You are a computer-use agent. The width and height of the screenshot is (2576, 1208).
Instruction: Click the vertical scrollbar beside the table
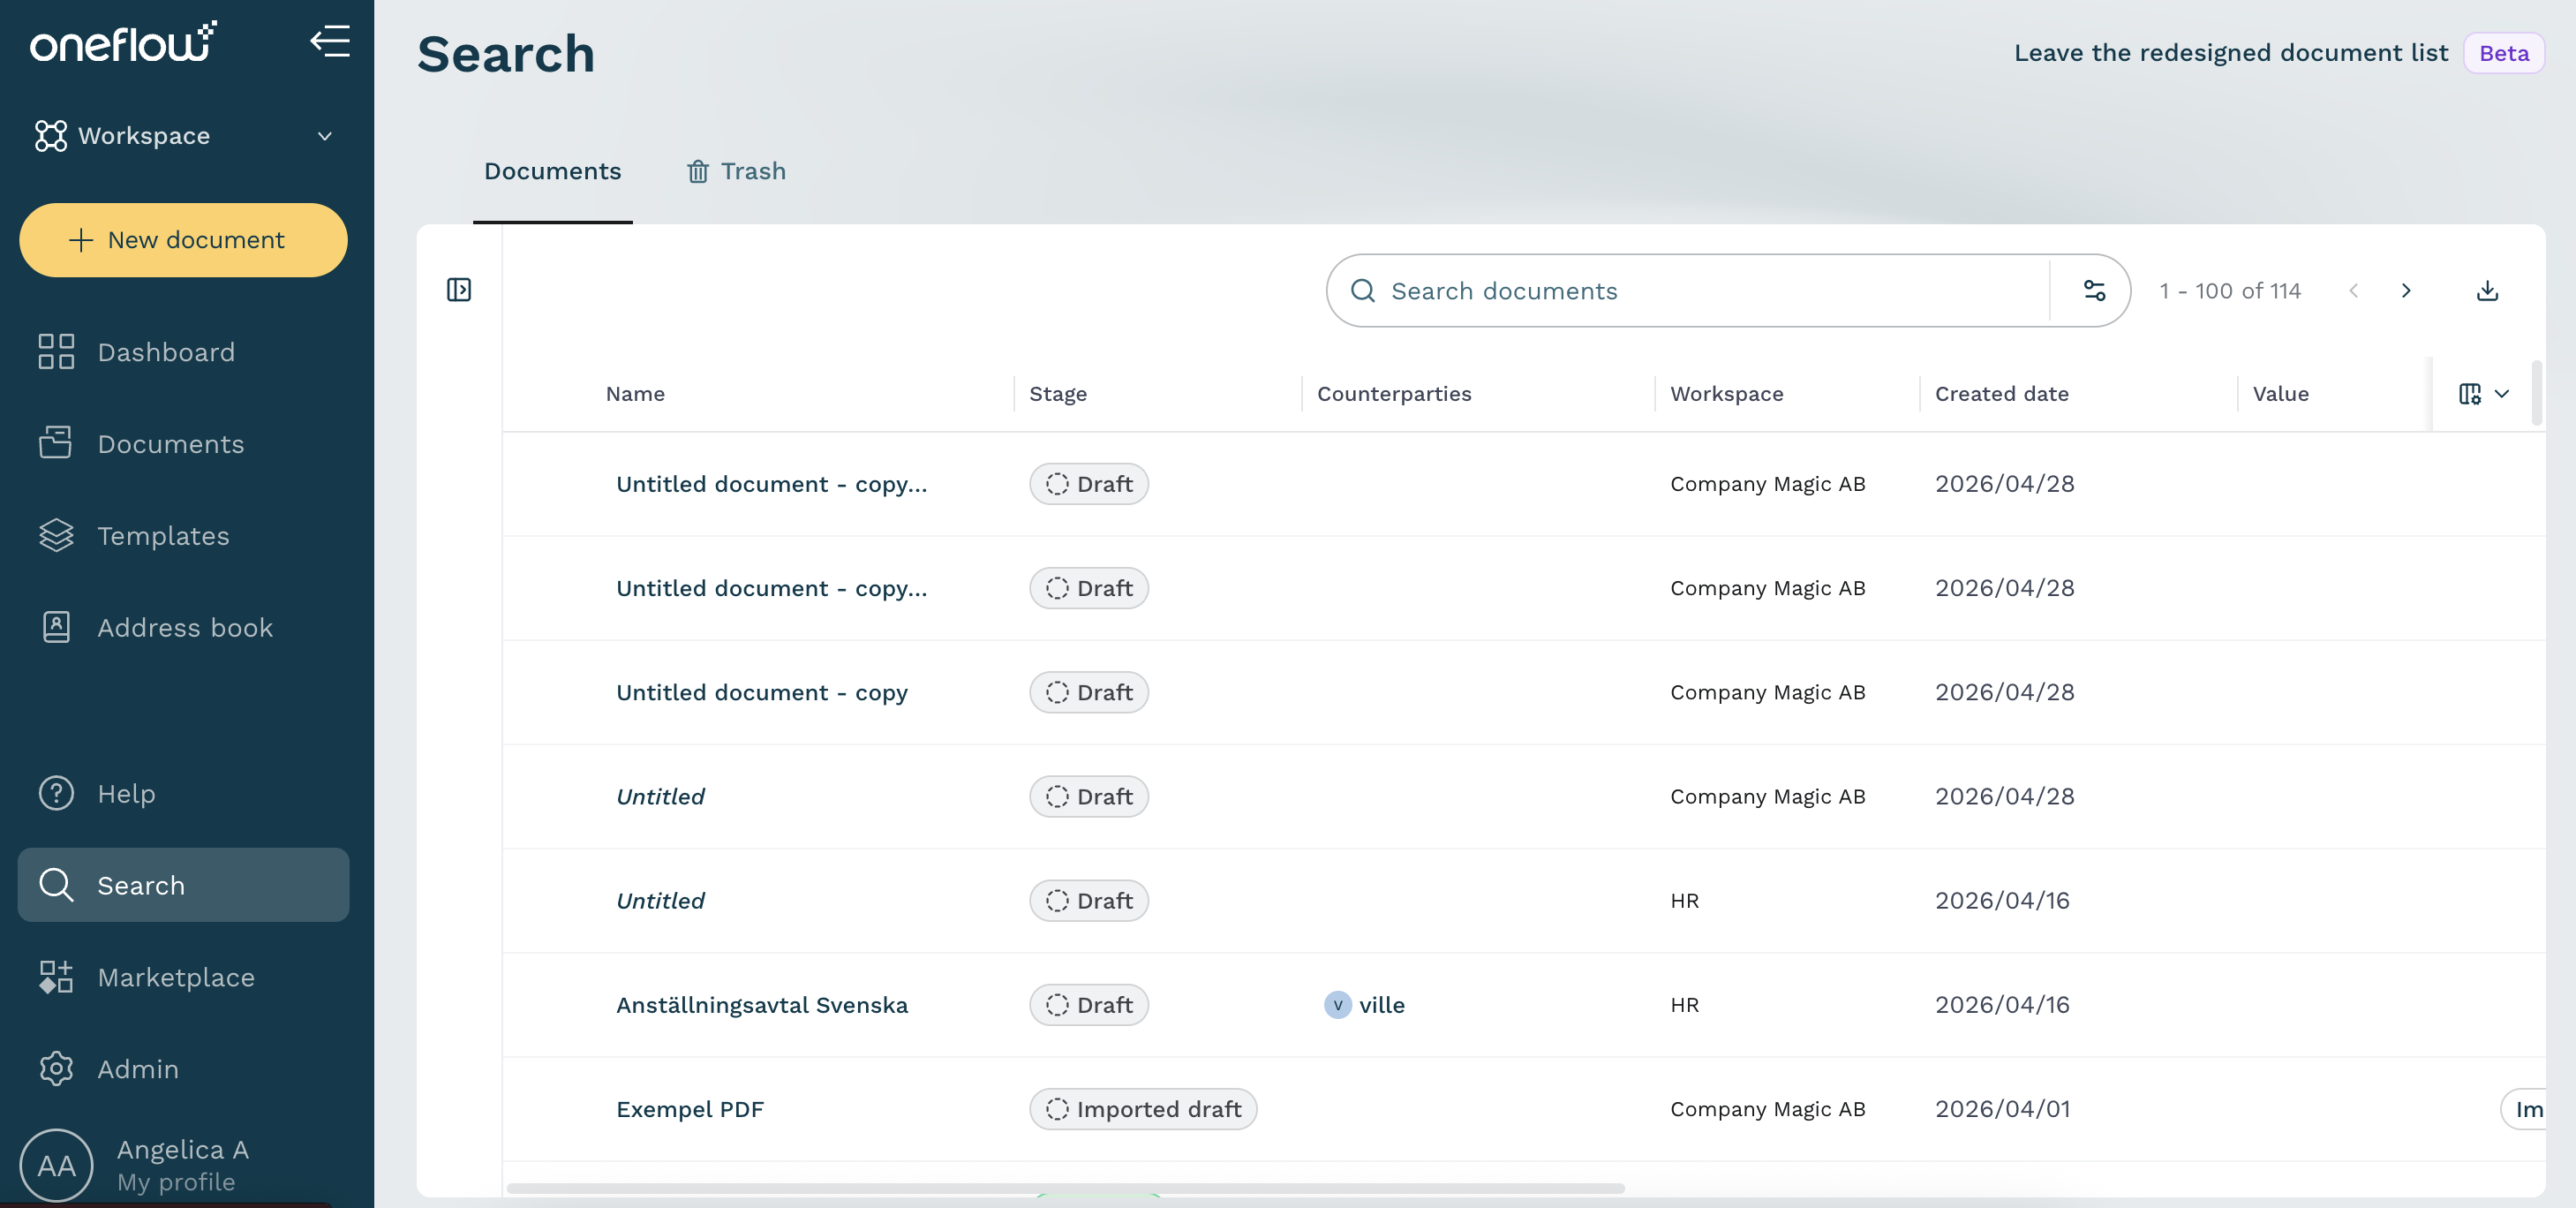click(2538, 393)
